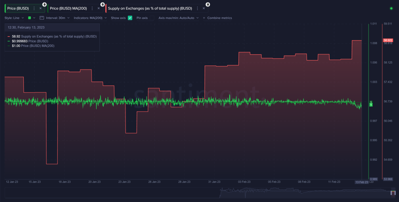
Task: Click Ethereum badge on MA(200) tab
Action: click(x=102, y=5)
